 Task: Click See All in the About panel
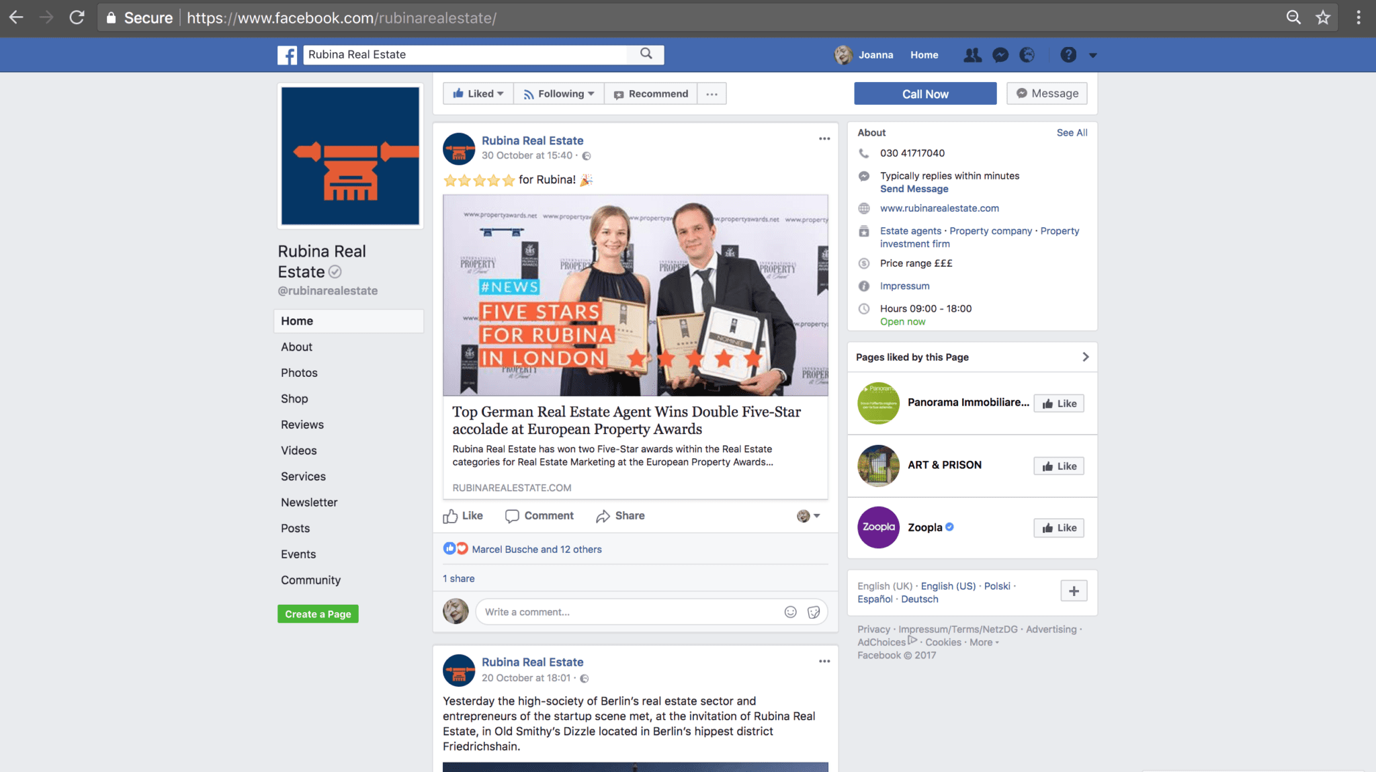[1072, 132]
